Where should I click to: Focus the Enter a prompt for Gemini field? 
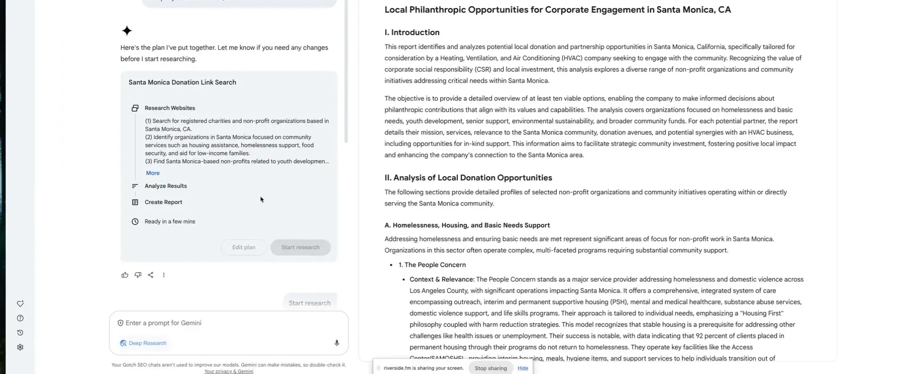point(226,323)
